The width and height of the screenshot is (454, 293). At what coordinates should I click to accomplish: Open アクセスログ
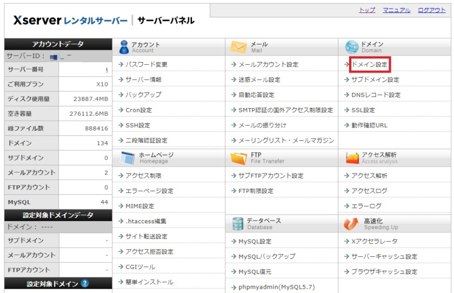(369, 191)
